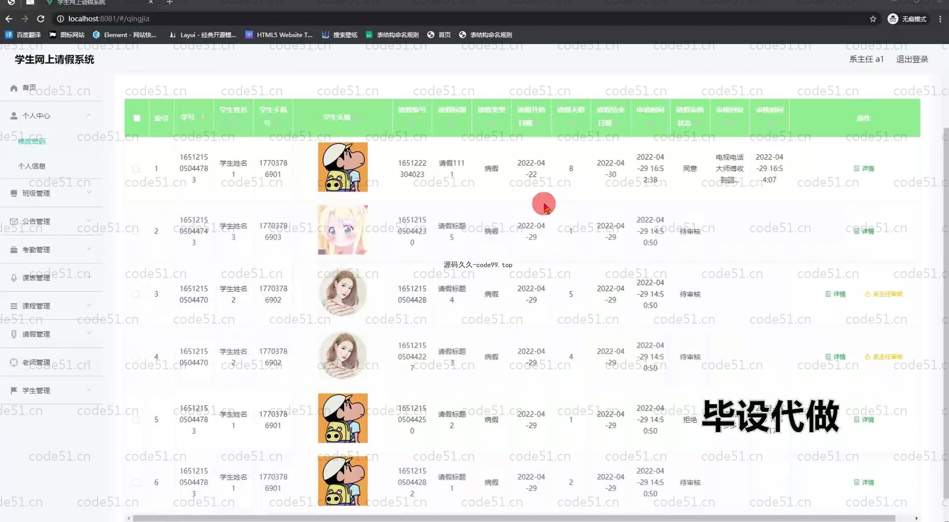Screen dimensions: 949x522
Task: Click 系主任审核 for row 3
Action: tap(883, 294)
